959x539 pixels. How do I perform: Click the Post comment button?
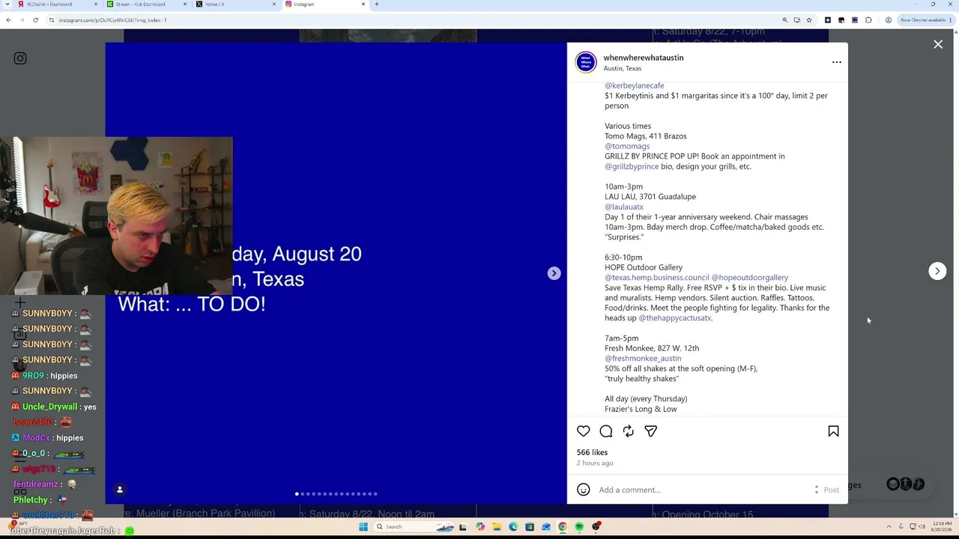pos(832,490)
